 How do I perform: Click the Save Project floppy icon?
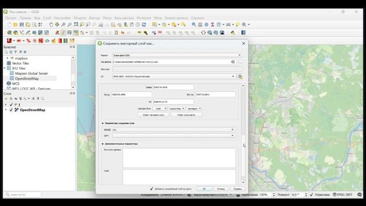coord(22,25)
